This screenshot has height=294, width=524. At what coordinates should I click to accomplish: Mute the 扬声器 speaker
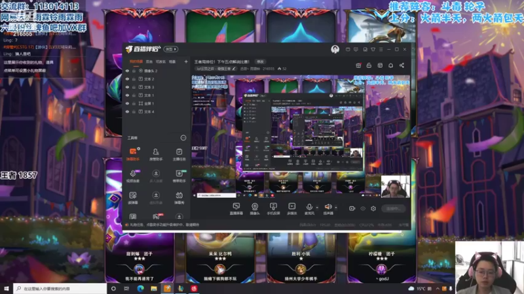[x=328, y=208]
